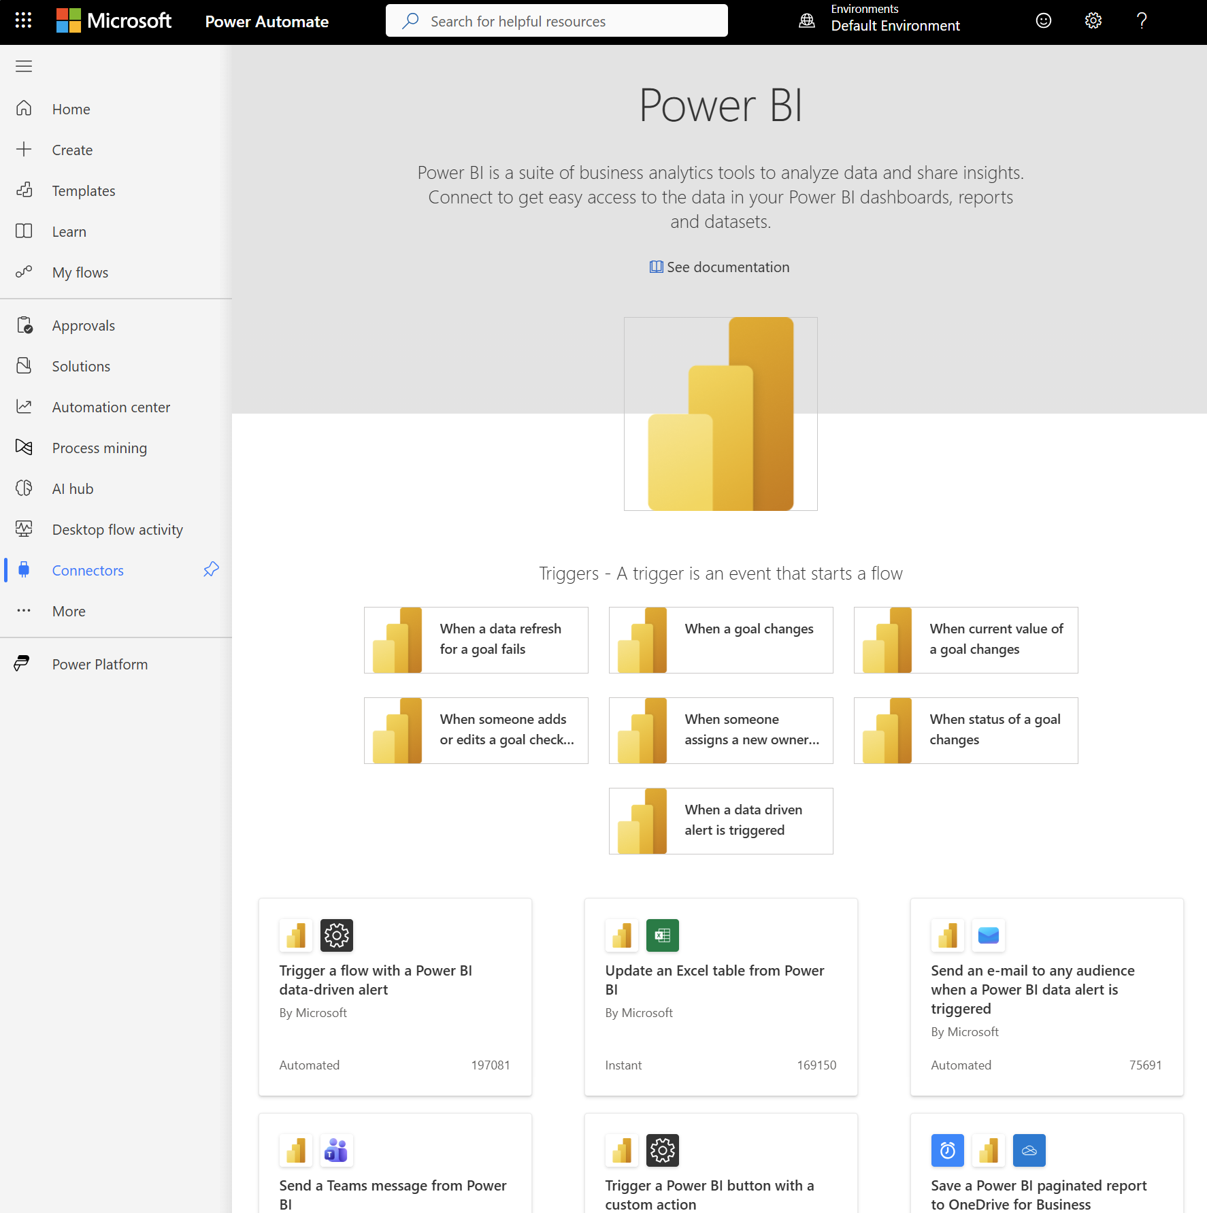1207x1213 pixels.
Task: Click the search for helpful resources field
Action: click(557, 20)
